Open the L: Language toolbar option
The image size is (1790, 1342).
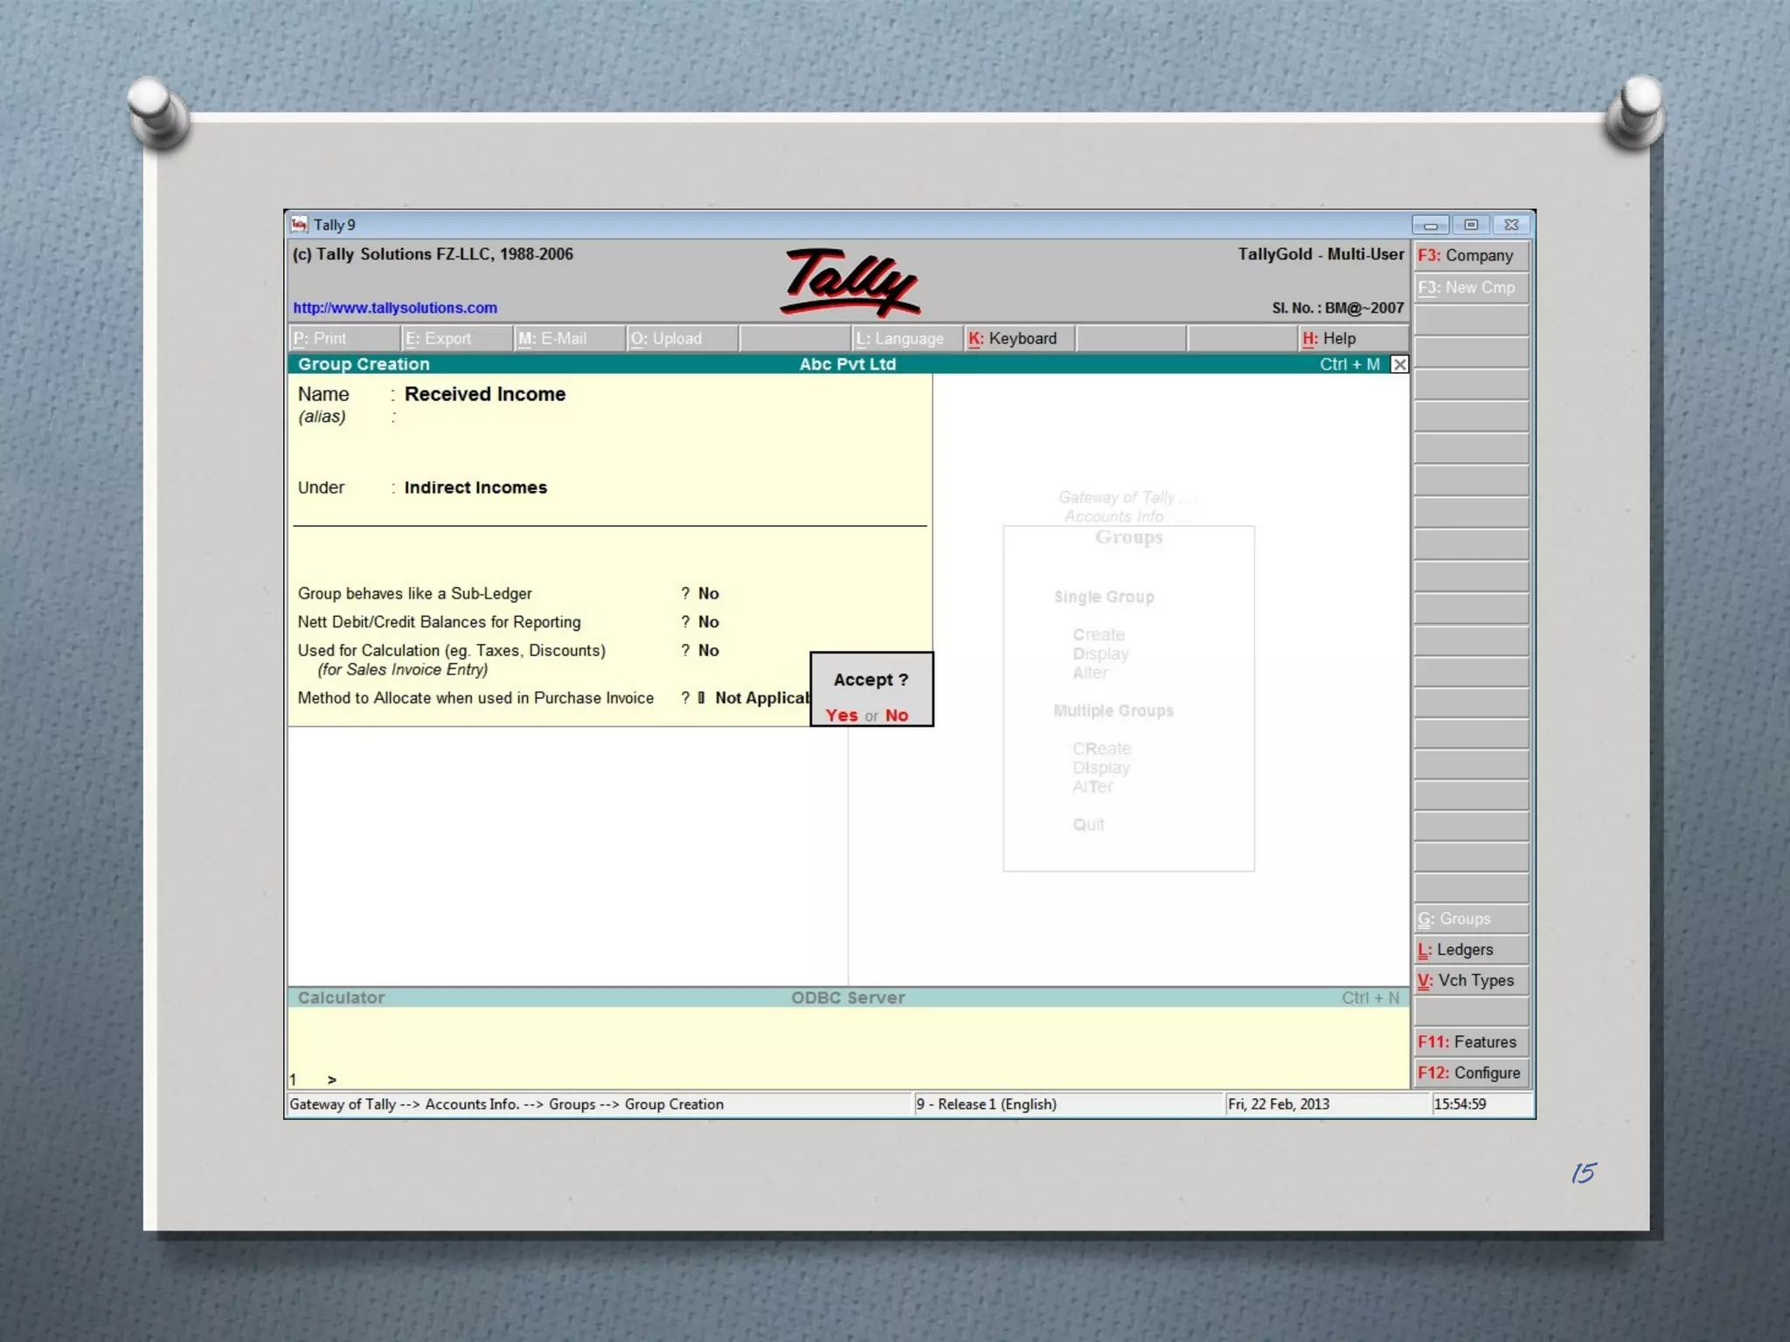(x=907, y=338)
